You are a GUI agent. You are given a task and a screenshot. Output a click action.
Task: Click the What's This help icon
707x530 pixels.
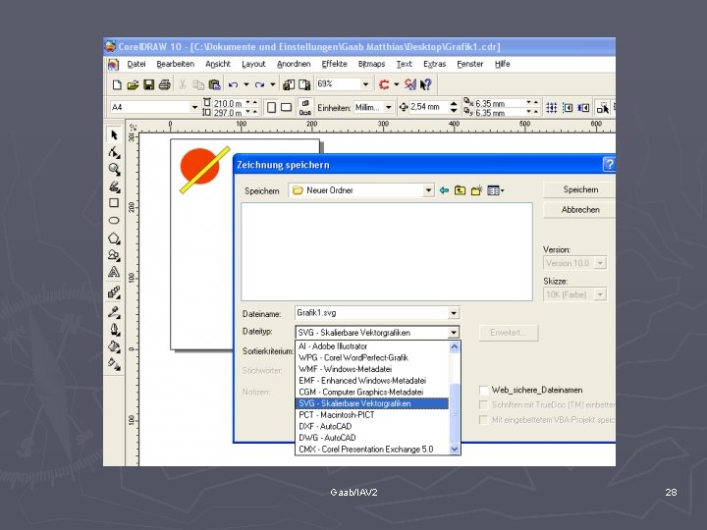coord(425,84)
